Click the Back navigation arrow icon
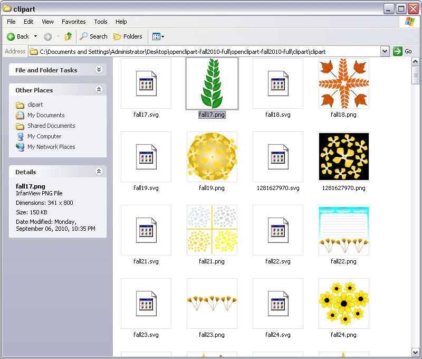Viewport: 422px width, 359px height. point(11,36)
